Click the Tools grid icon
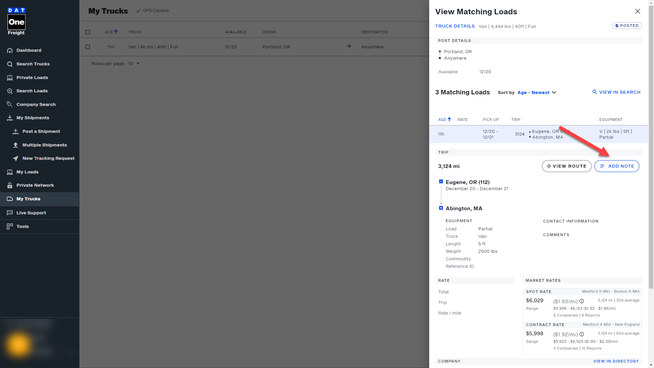The height and width of the screenshot is (368, 654). click(10, 226)
